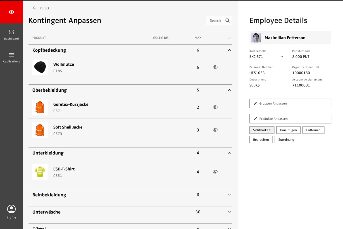
Task: Expand the Beinbekleidung group
Action: tap(229, 195)
